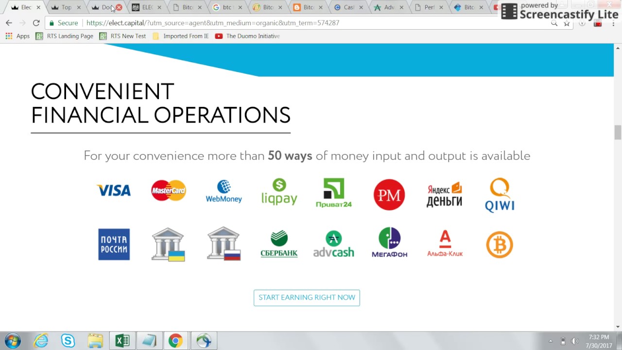Open RTS New Test bookmark
Viewport: 622px width, 350px height.
click(122, 36)
